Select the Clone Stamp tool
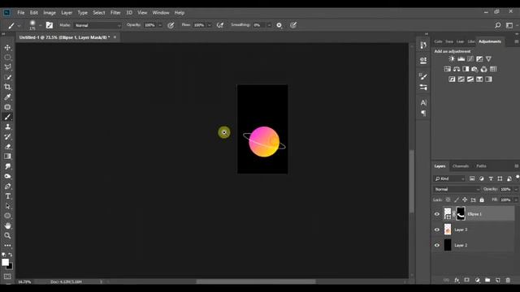520x292 pixels. [x=7, y=127]
